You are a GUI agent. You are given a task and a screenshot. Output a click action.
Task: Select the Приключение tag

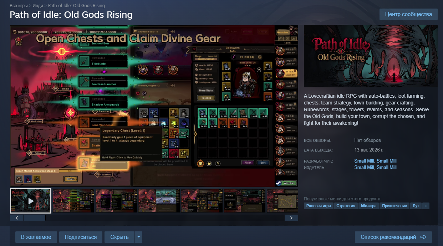(x=394, y=206)
